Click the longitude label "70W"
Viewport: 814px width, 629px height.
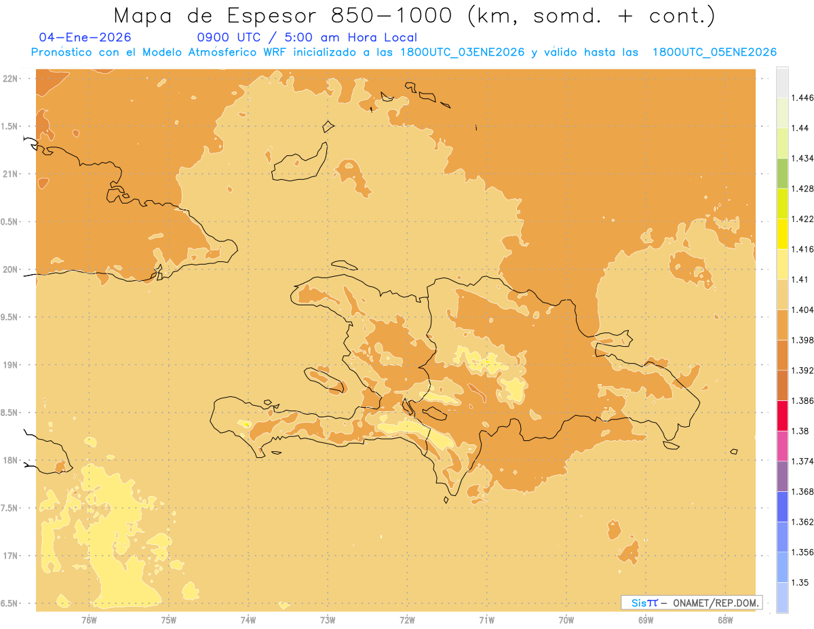click(566, 620)
